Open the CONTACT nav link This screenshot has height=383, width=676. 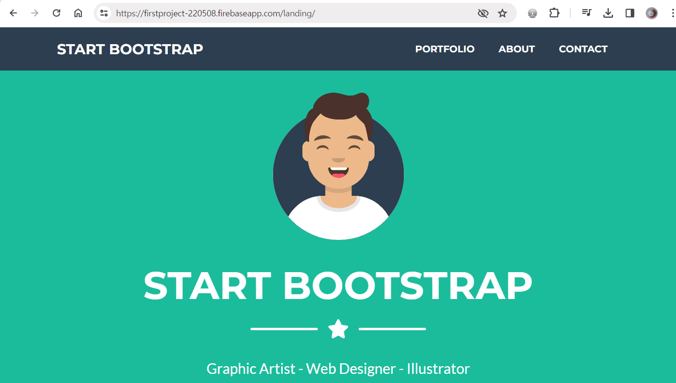[583, 49]
